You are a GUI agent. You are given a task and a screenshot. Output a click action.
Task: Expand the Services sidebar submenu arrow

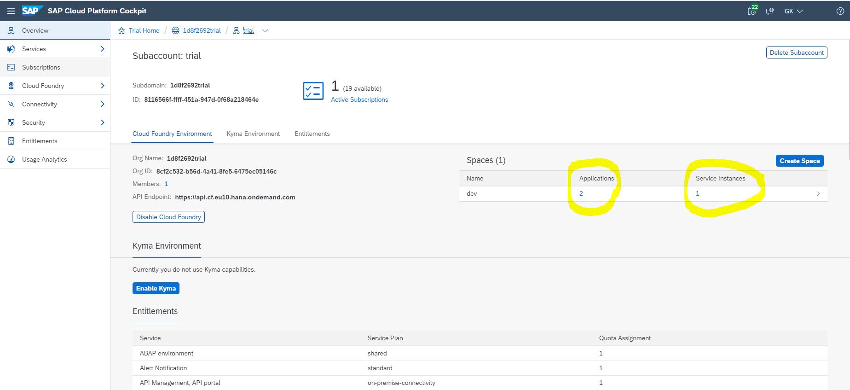point(102,49)
